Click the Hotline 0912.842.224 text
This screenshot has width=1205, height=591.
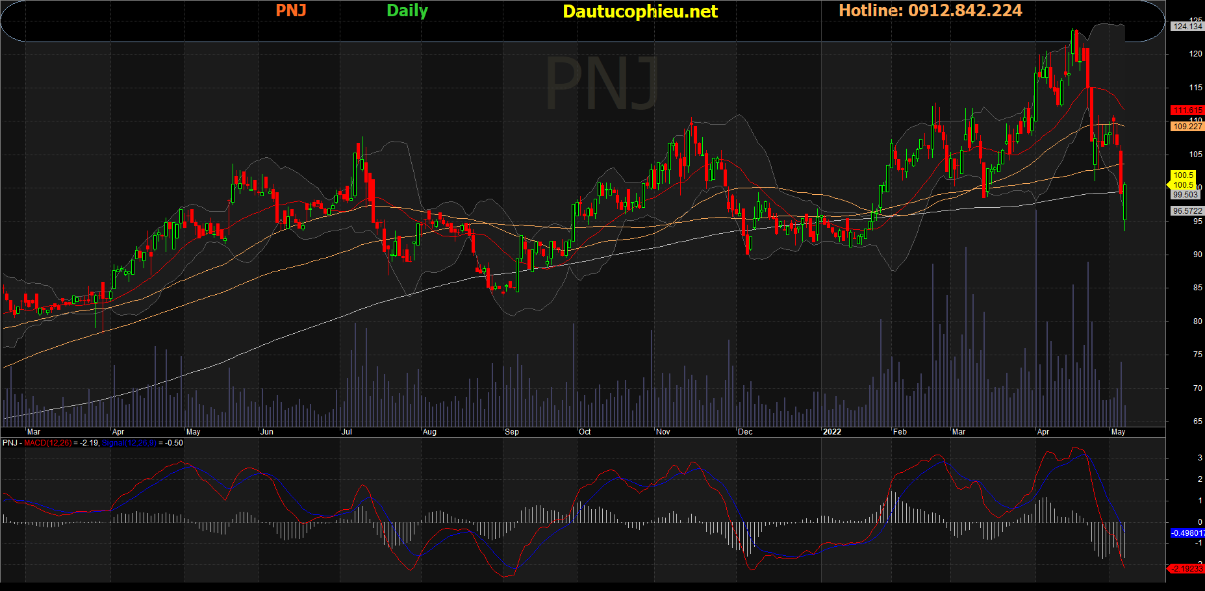click(x=930, y=10)
